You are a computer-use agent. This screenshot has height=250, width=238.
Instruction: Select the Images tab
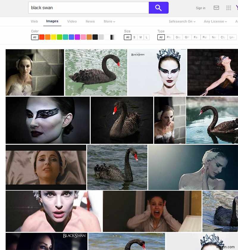pyautogui.click(x=52, y=21)
